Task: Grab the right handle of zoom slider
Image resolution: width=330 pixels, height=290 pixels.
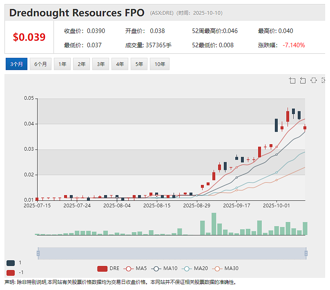Action: point(306,253)
